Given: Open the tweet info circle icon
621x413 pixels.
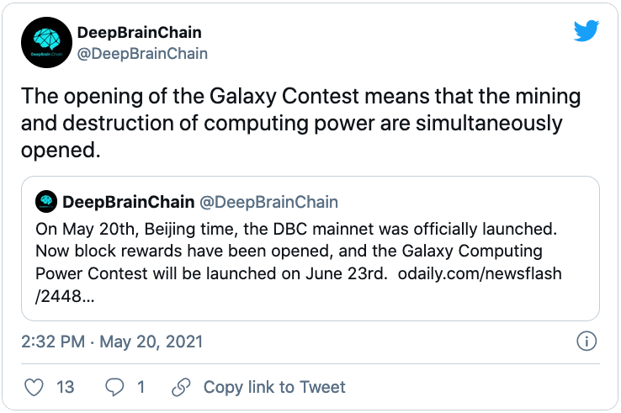Looking at the screenshot, I should (x=586, y=342).
